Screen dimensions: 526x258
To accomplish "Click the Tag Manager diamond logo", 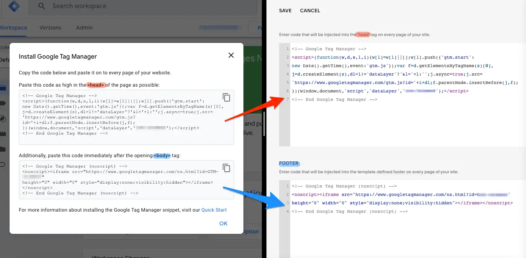I will tap(14, 6).
